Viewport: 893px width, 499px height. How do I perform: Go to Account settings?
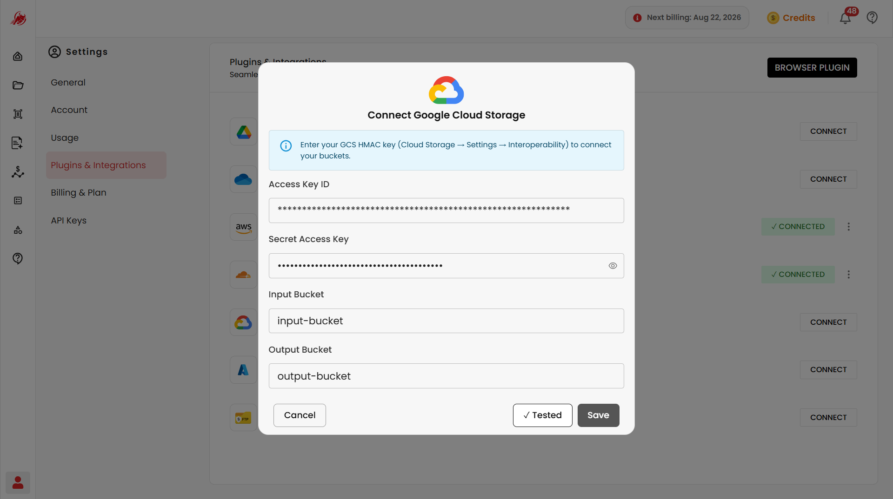point(69,110)
